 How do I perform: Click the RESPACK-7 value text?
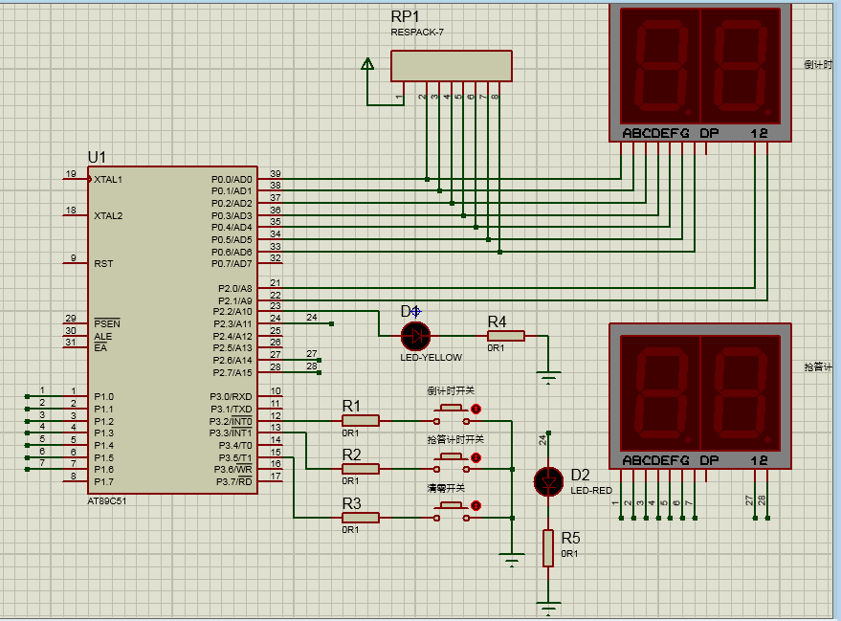click(417, 33)
